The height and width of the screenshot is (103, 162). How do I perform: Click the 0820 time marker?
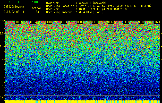(157, 22)
